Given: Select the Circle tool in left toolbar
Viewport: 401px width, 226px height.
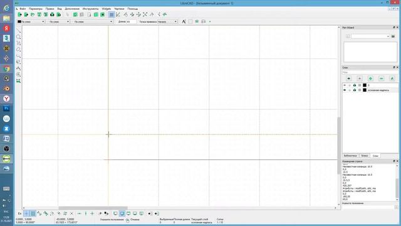Looking at the screenshot, I should (x=18, y=37).
